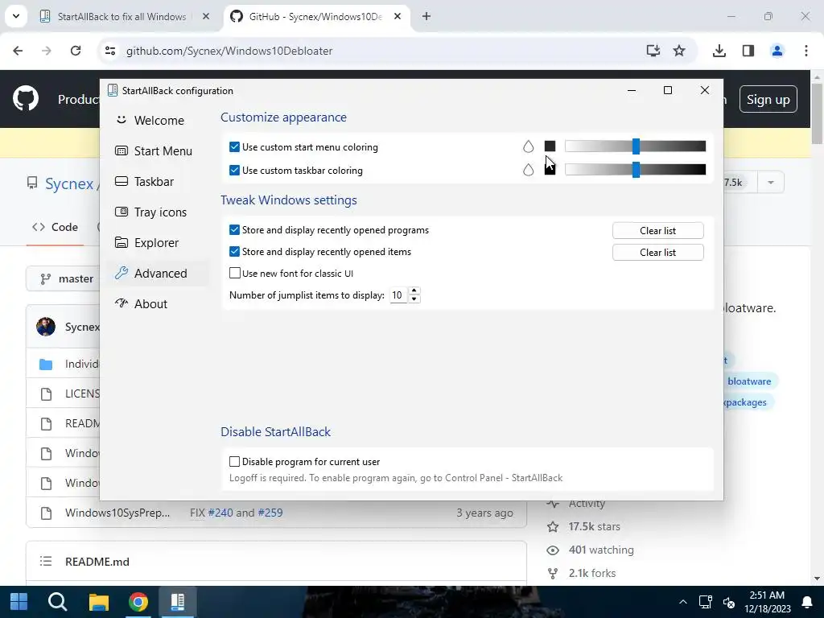
Task: Check Disable program for current user
Action: [x=234, y=461]
